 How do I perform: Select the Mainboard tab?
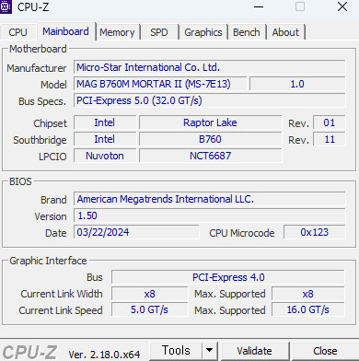(x=65, y=31)
